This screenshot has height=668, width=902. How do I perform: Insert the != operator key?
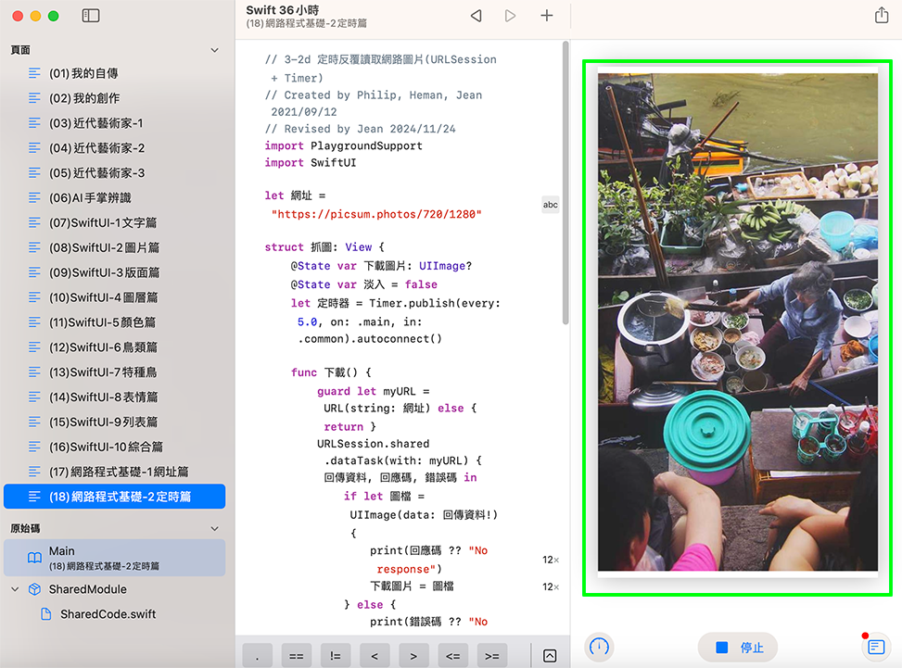(335, 656)
